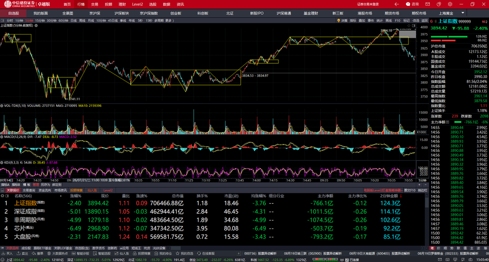Switch to 科创板 market tab
This screenshot has height=262, width=489.
[203, 13]
